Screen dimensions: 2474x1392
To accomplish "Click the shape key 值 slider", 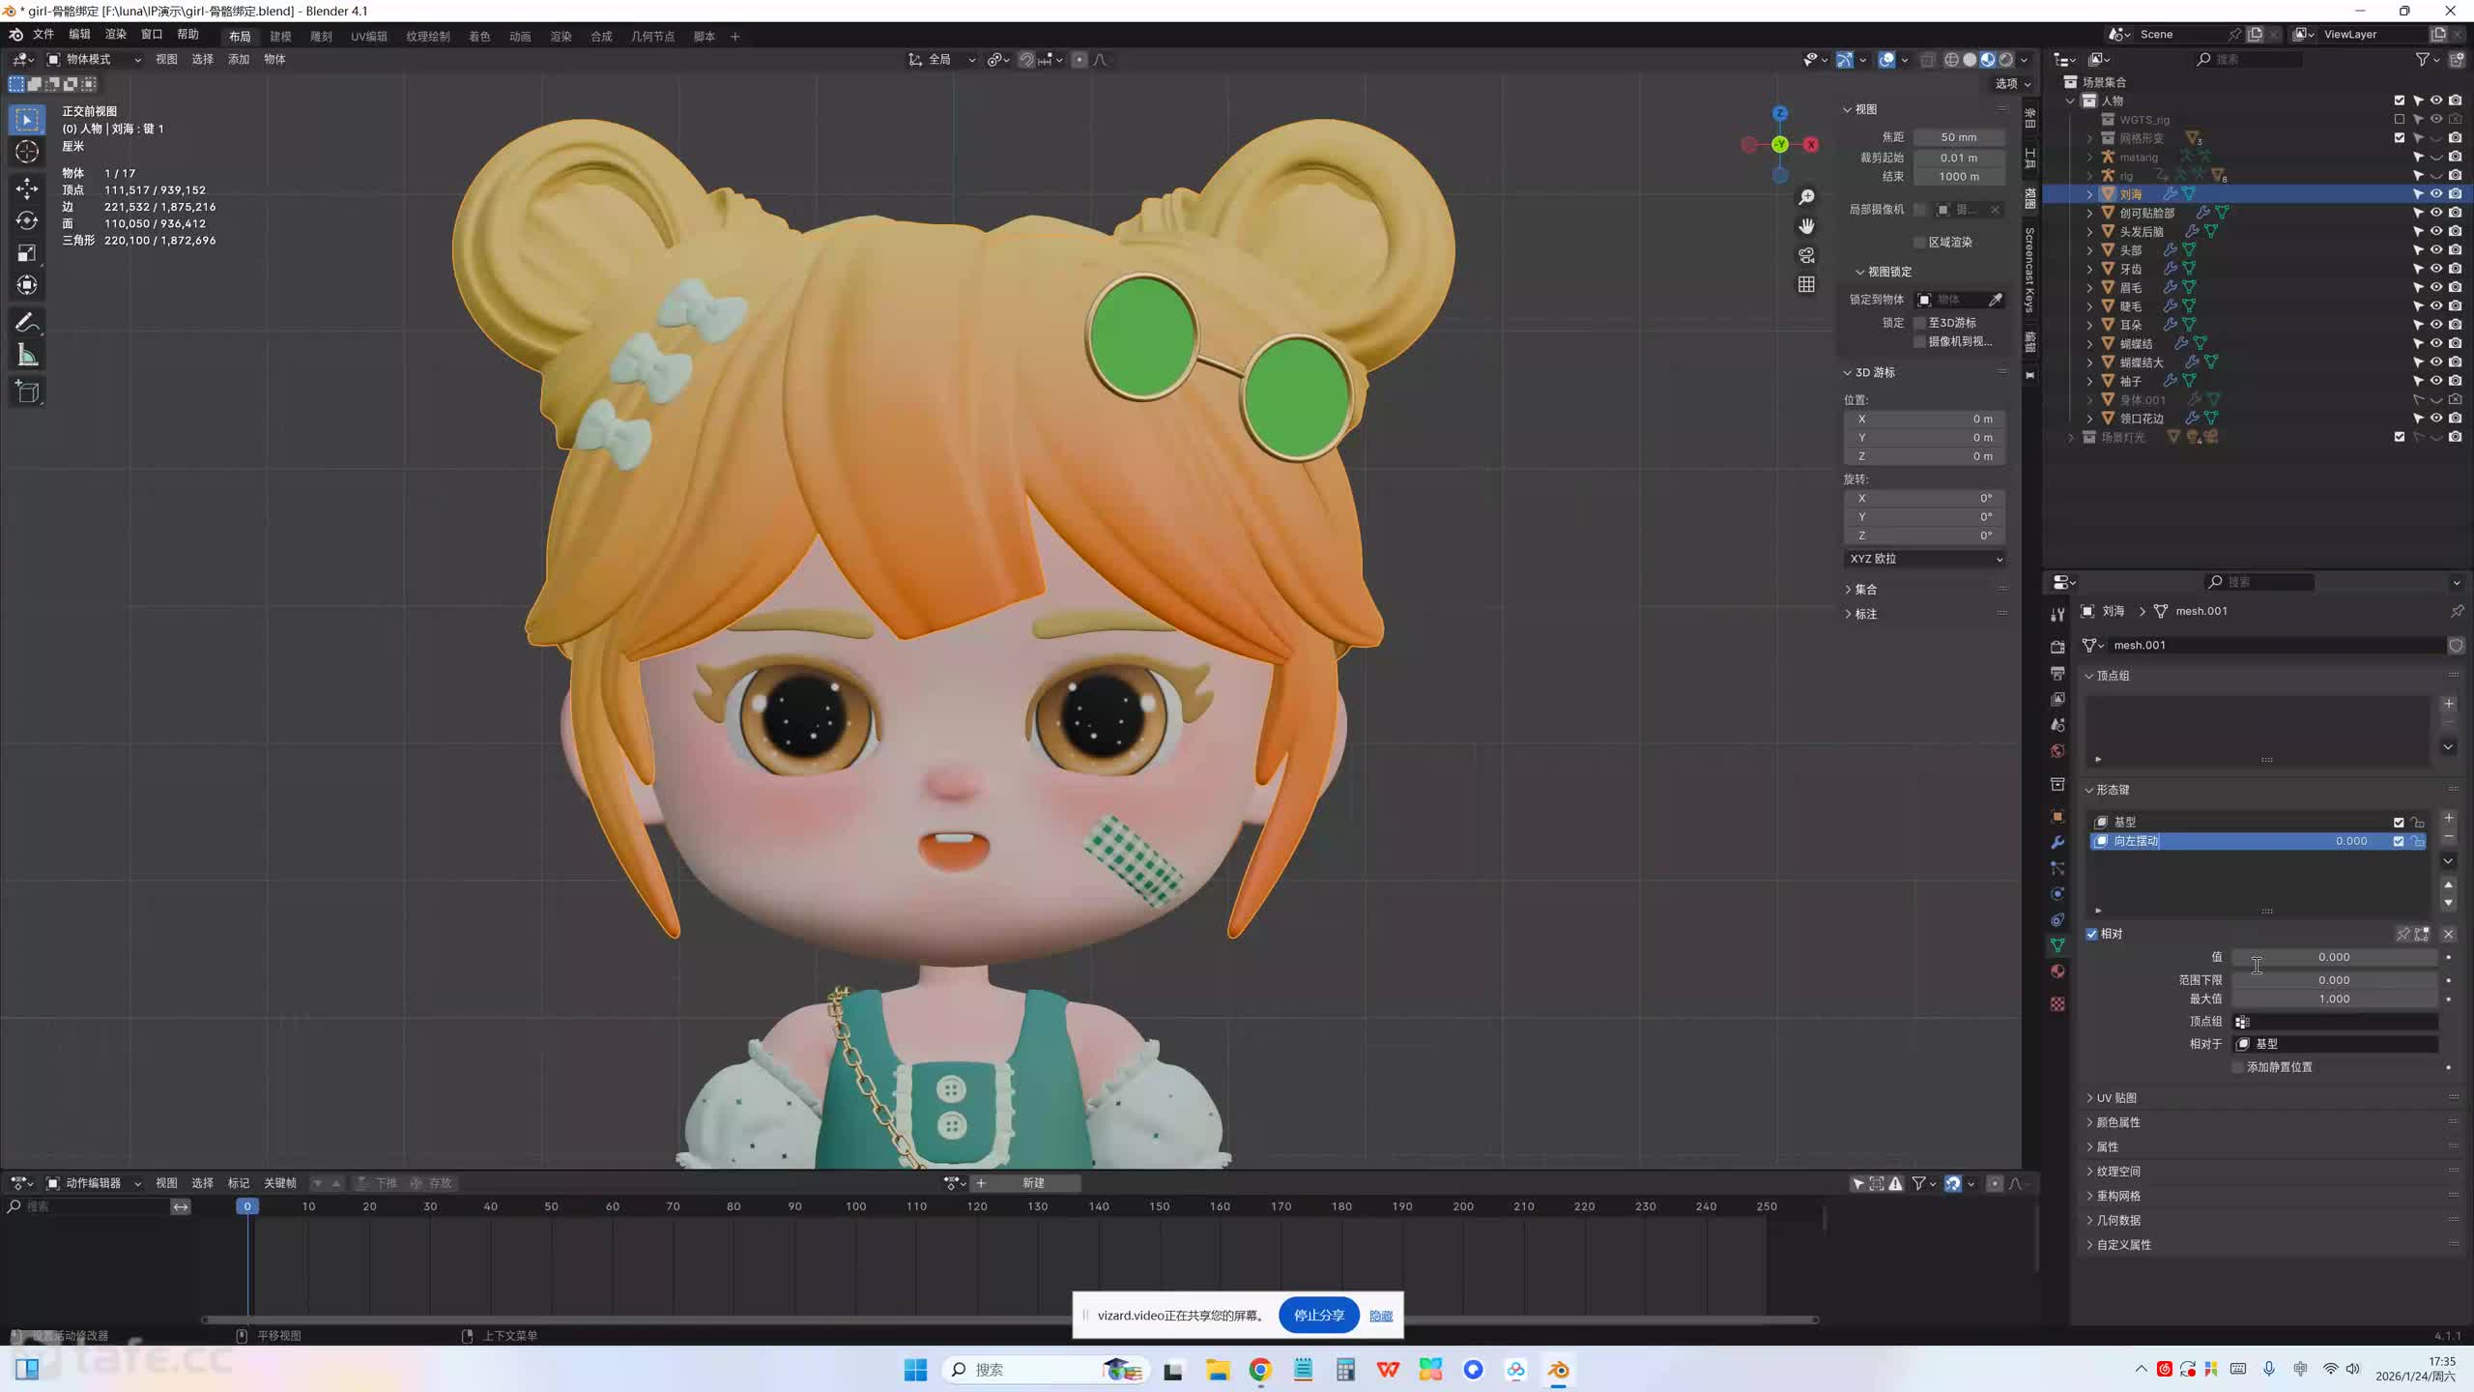I will point(2333,957).
